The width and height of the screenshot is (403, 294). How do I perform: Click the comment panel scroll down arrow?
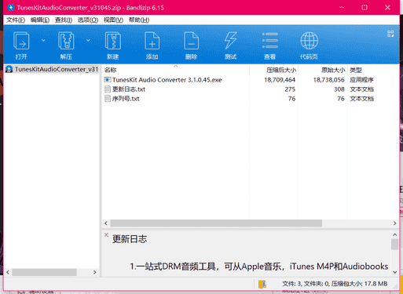coord(395,272)
